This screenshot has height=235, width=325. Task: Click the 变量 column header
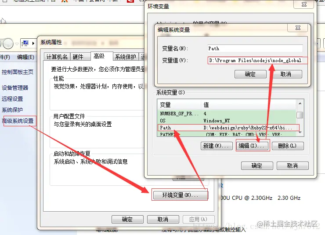coord(179,105)
